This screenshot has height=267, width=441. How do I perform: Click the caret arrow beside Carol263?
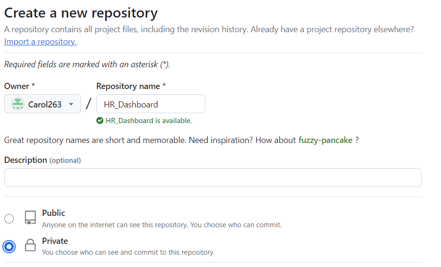click(x=71, y=104)
